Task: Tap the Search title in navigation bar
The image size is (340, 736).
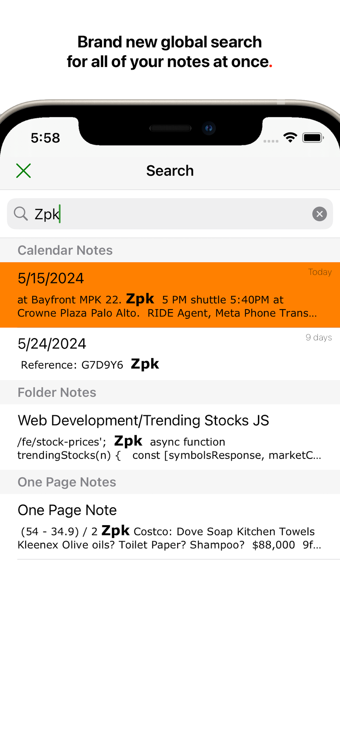Action: coord(170,171)
